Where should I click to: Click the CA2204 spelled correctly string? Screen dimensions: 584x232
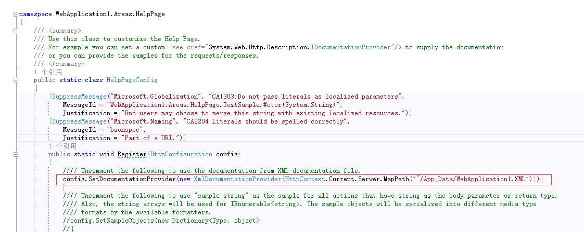(x=265, y=121)
